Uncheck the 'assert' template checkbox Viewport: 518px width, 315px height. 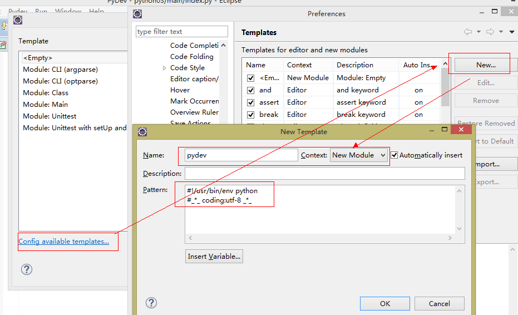point(251,102)
